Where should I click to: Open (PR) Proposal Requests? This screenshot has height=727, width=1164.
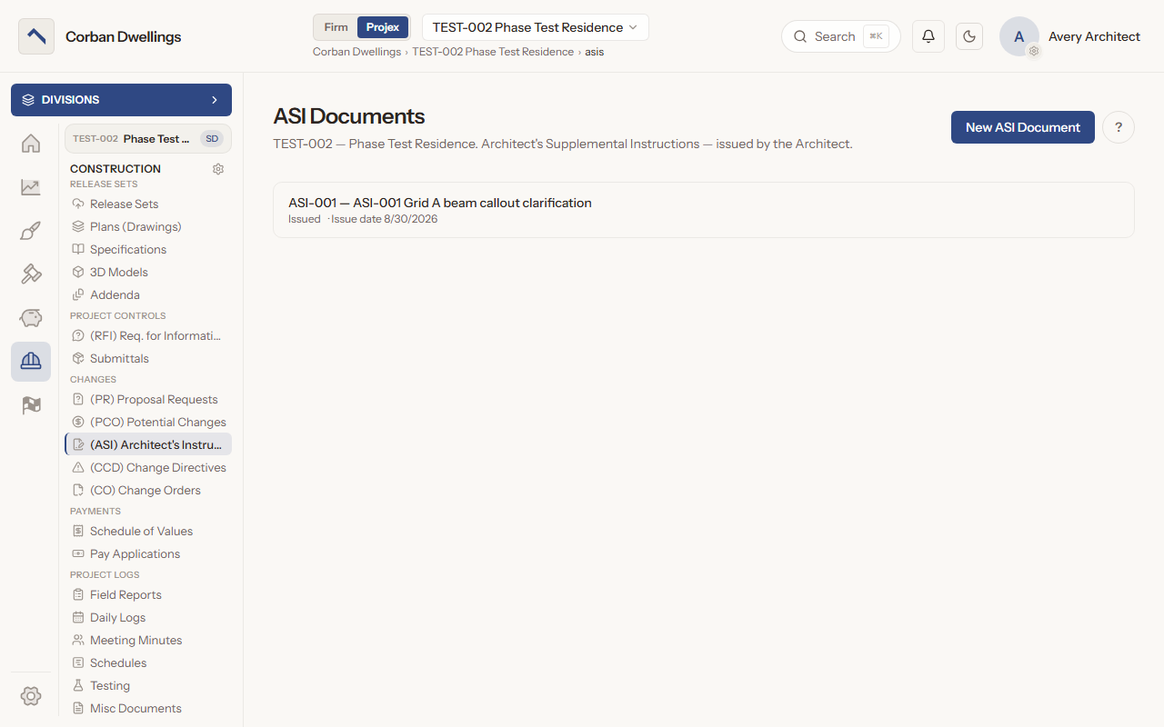pyautogui.click(x=148, y=400)
